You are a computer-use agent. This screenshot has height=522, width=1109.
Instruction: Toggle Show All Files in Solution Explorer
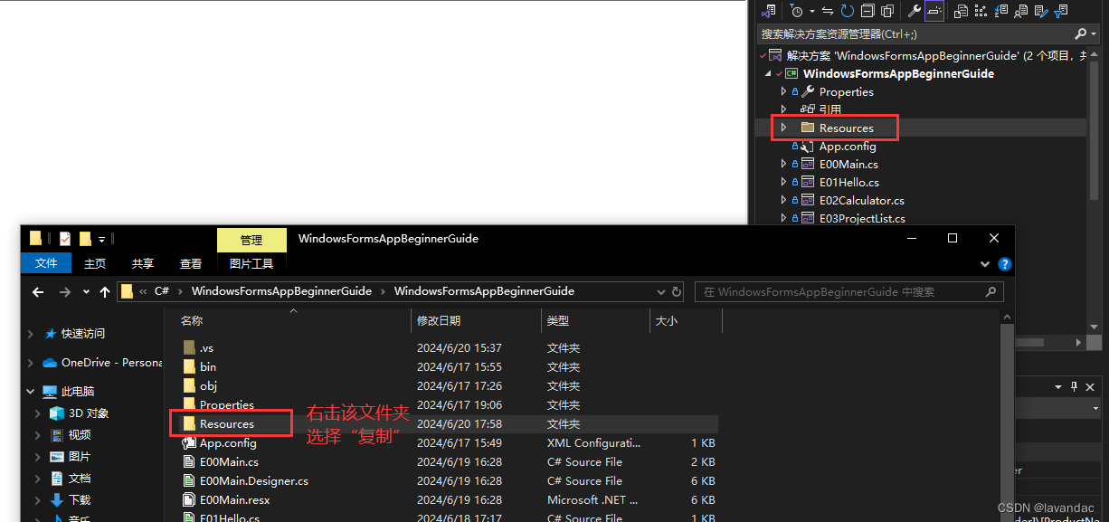[x=887, y=10]
